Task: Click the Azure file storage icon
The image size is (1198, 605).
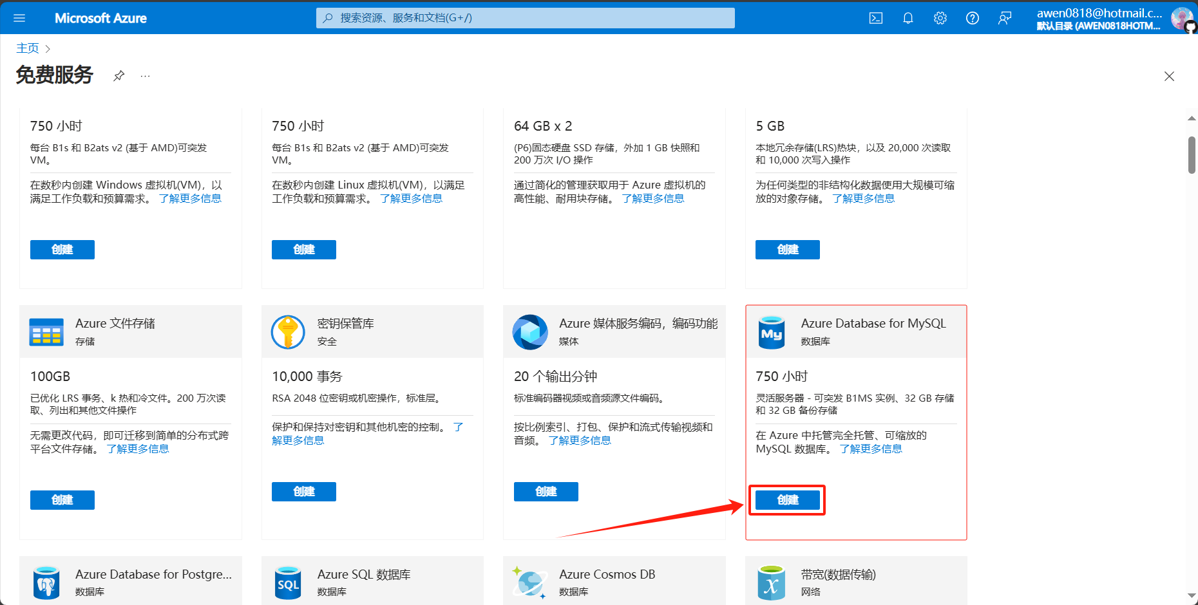Action: click(46, 332)
